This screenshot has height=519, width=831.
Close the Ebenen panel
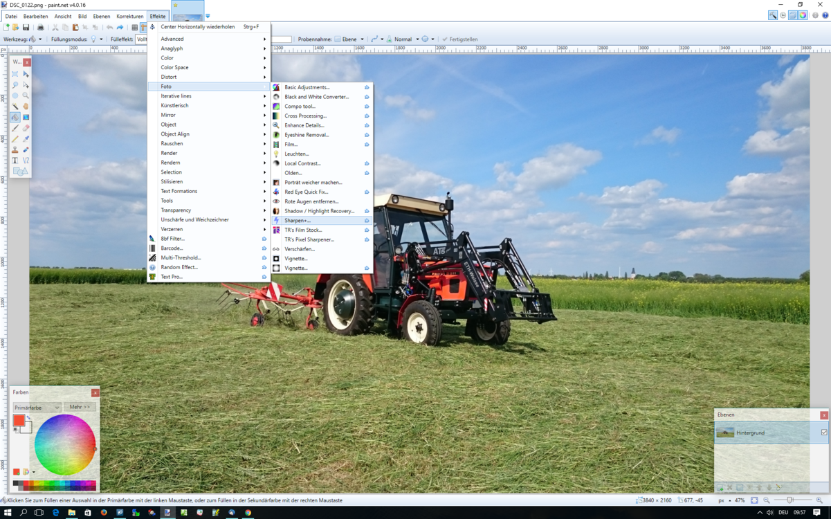click(x=823, y=415)
